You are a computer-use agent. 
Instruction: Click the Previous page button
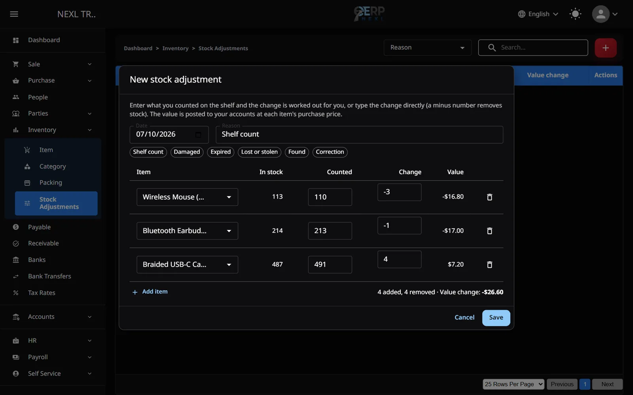(562, 384)
